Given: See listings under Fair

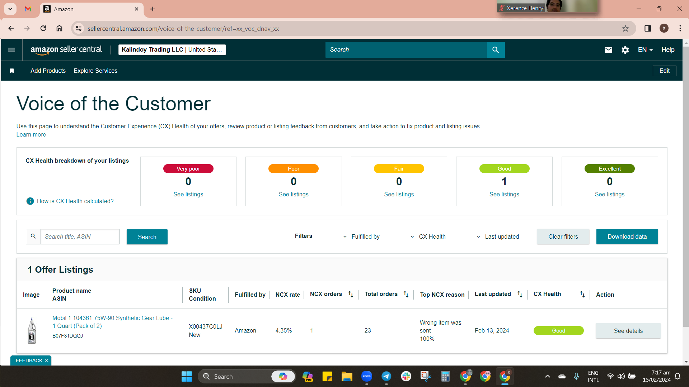Looking at the screenshot, I should pos(399,194).
